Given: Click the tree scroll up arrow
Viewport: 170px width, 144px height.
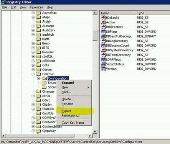Looking at the screenshot, I should [x=95, y=13].
